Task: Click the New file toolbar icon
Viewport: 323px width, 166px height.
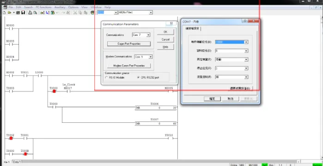Action: pyautogui.click(x=4, y=12)
